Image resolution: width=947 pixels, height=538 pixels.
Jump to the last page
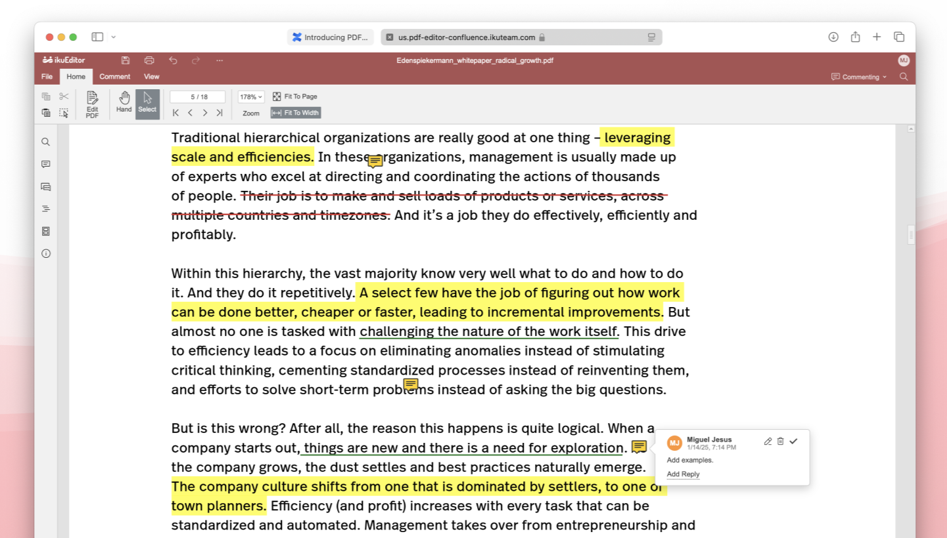[x=219, y=113]
